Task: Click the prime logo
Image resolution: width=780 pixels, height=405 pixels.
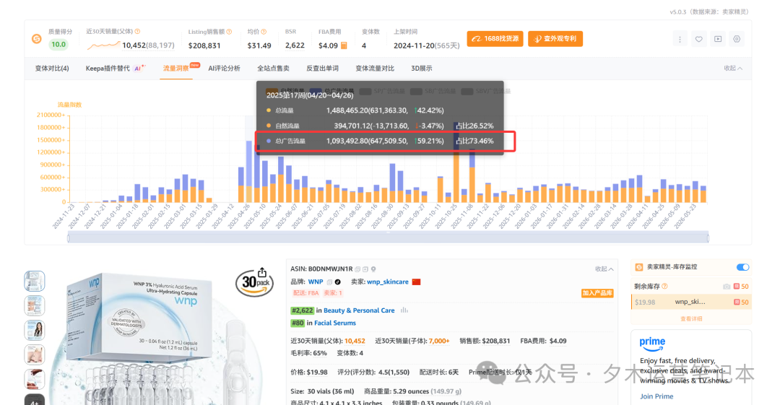Action: pos(652,344)
